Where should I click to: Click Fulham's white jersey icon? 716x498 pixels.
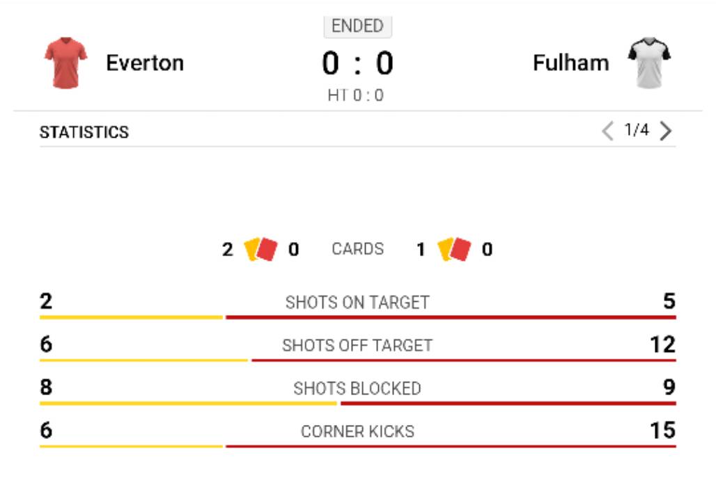649,63
